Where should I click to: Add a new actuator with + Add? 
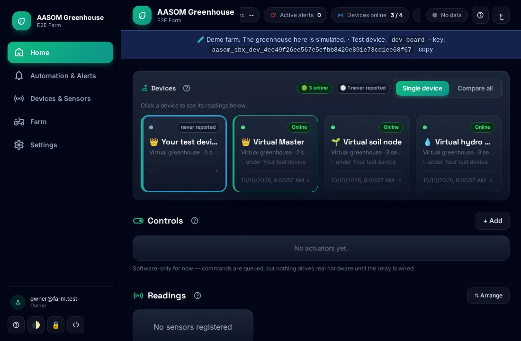493,221
